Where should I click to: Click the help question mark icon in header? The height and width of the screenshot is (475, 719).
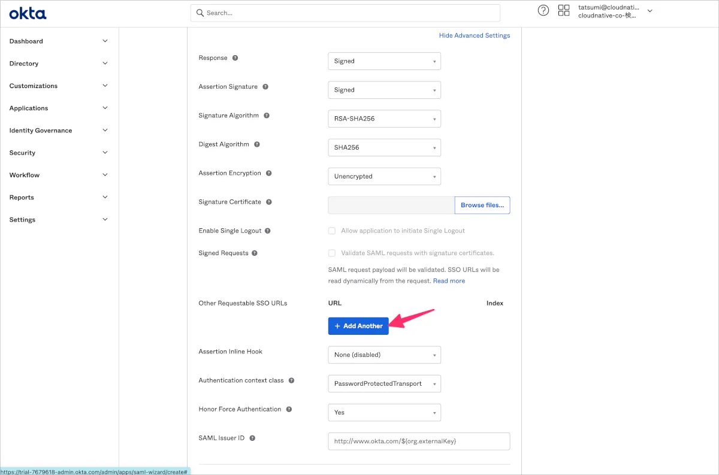[543, 11]
